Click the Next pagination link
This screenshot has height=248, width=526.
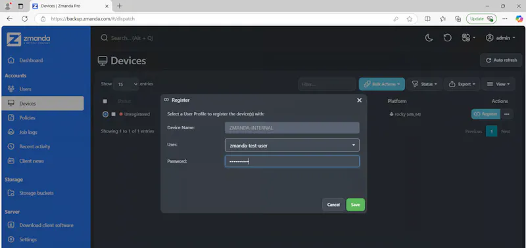[506, 131]
